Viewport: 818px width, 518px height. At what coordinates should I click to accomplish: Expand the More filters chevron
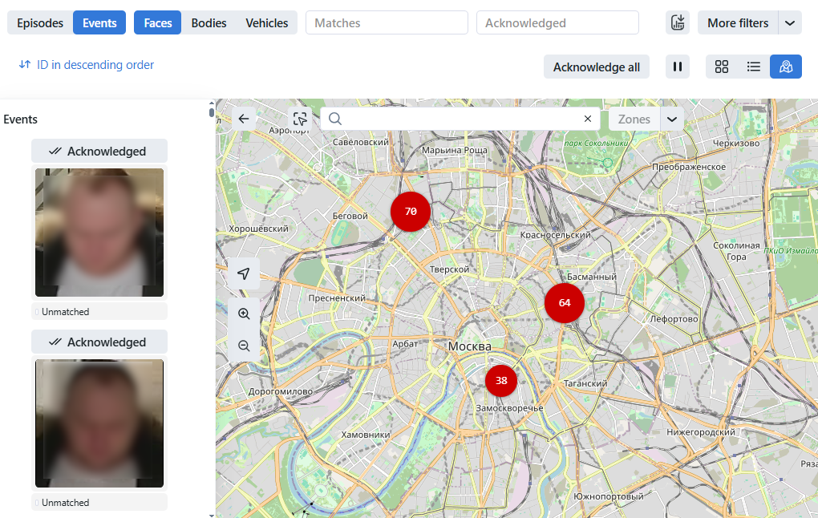[790, 23]
